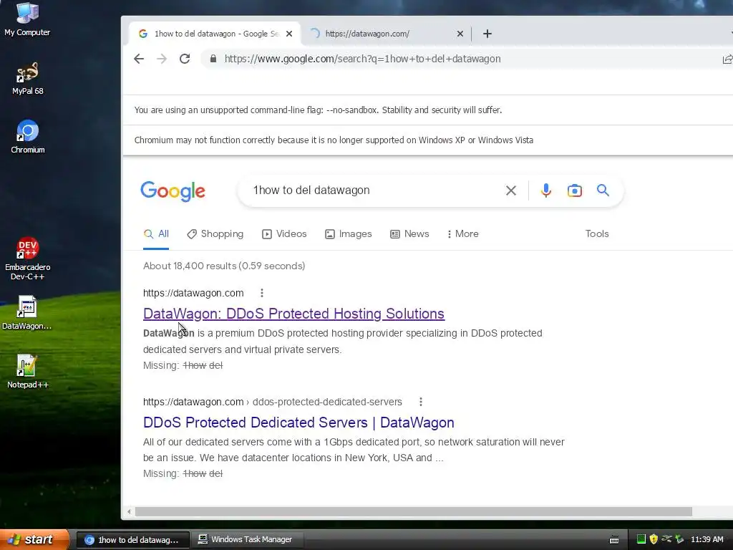The image size is (733, 550).
Task: Open the Chromium desktop shortcut
Action: coord(28,137)
